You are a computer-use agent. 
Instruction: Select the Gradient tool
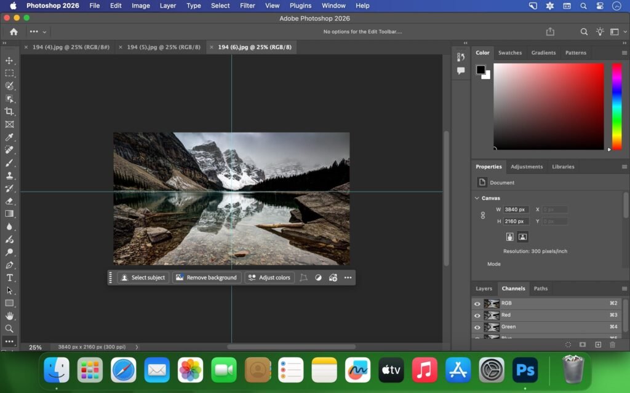(x=9, y=214)
